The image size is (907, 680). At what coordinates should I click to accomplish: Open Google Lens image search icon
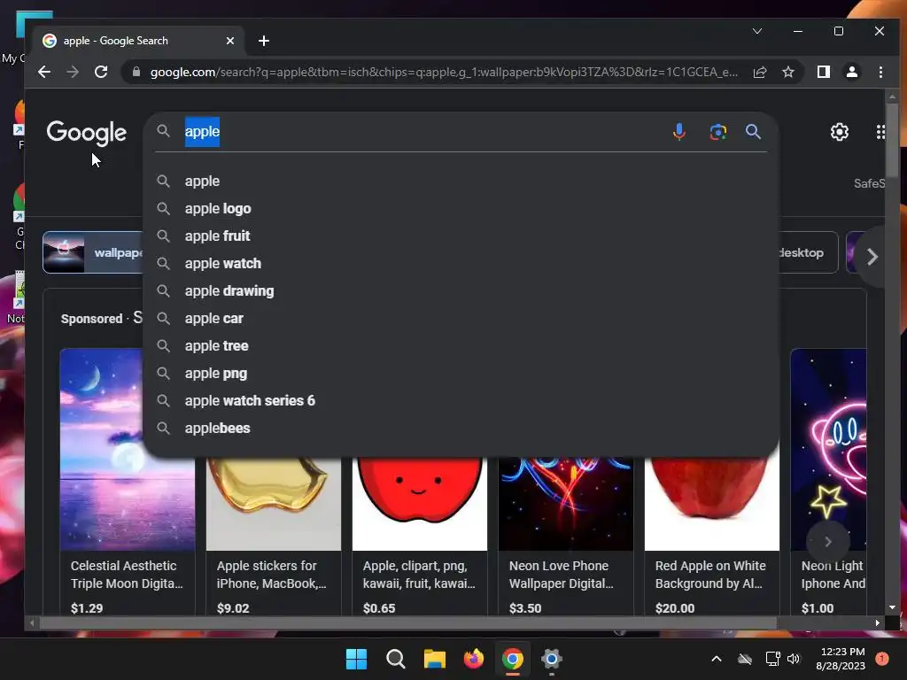(717, 132)
